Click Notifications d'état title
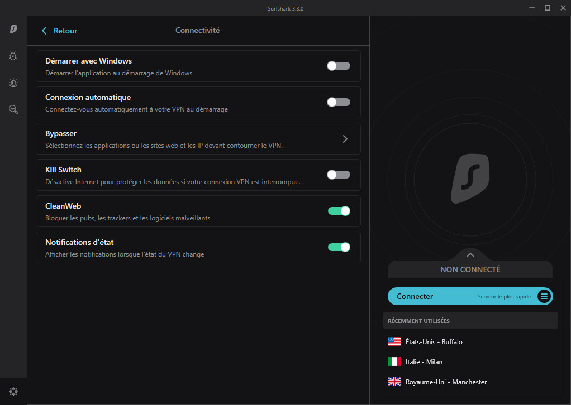 79,242
